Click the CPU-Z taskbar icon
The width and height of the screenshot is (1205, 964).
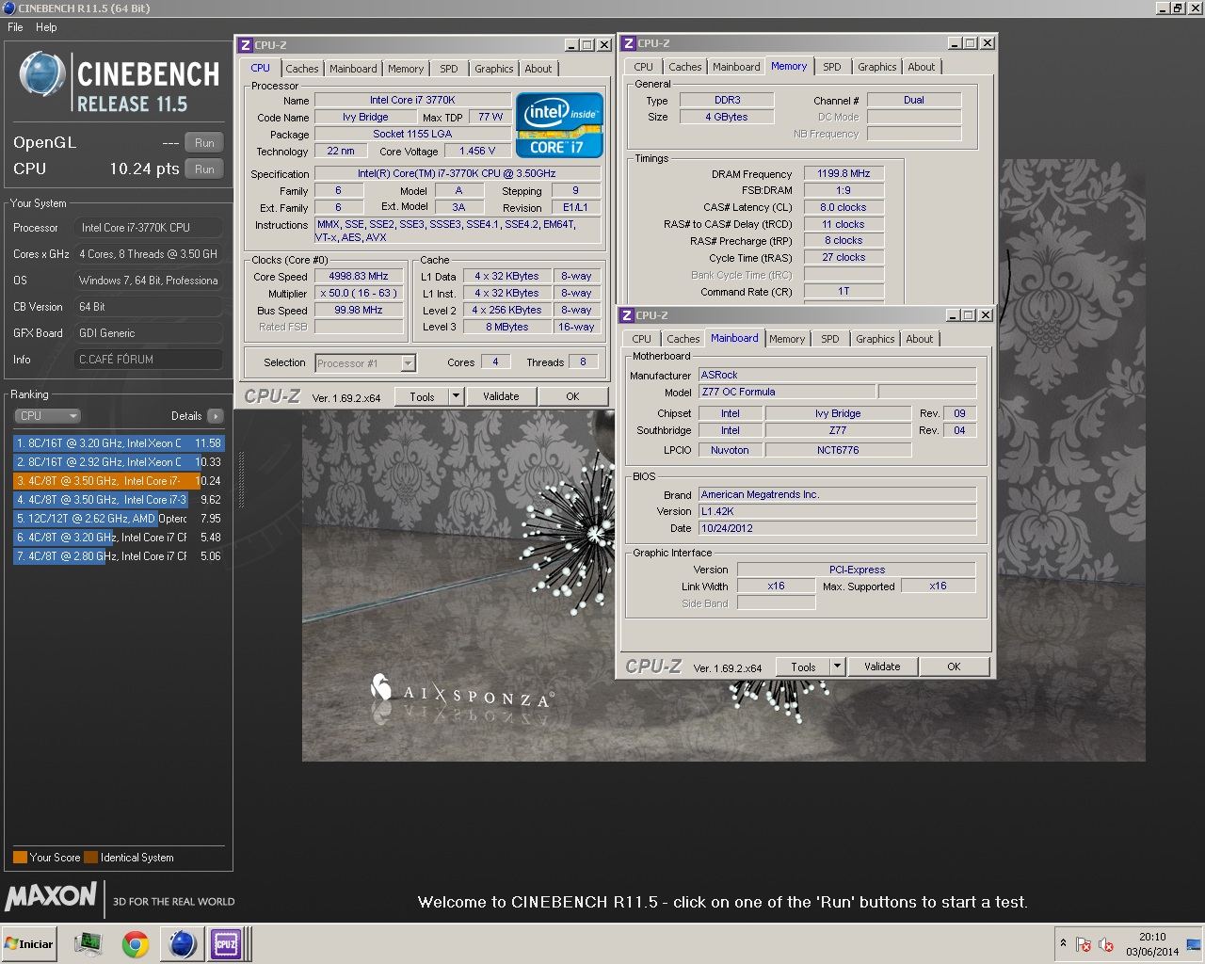(226, 944)
